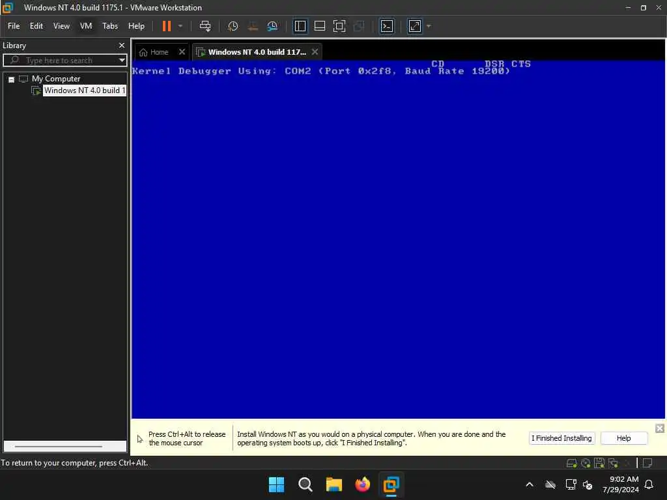Send Ctrl+Alt+Del to the virtual machine
This screenshot has height=500, width=667.
205,26
